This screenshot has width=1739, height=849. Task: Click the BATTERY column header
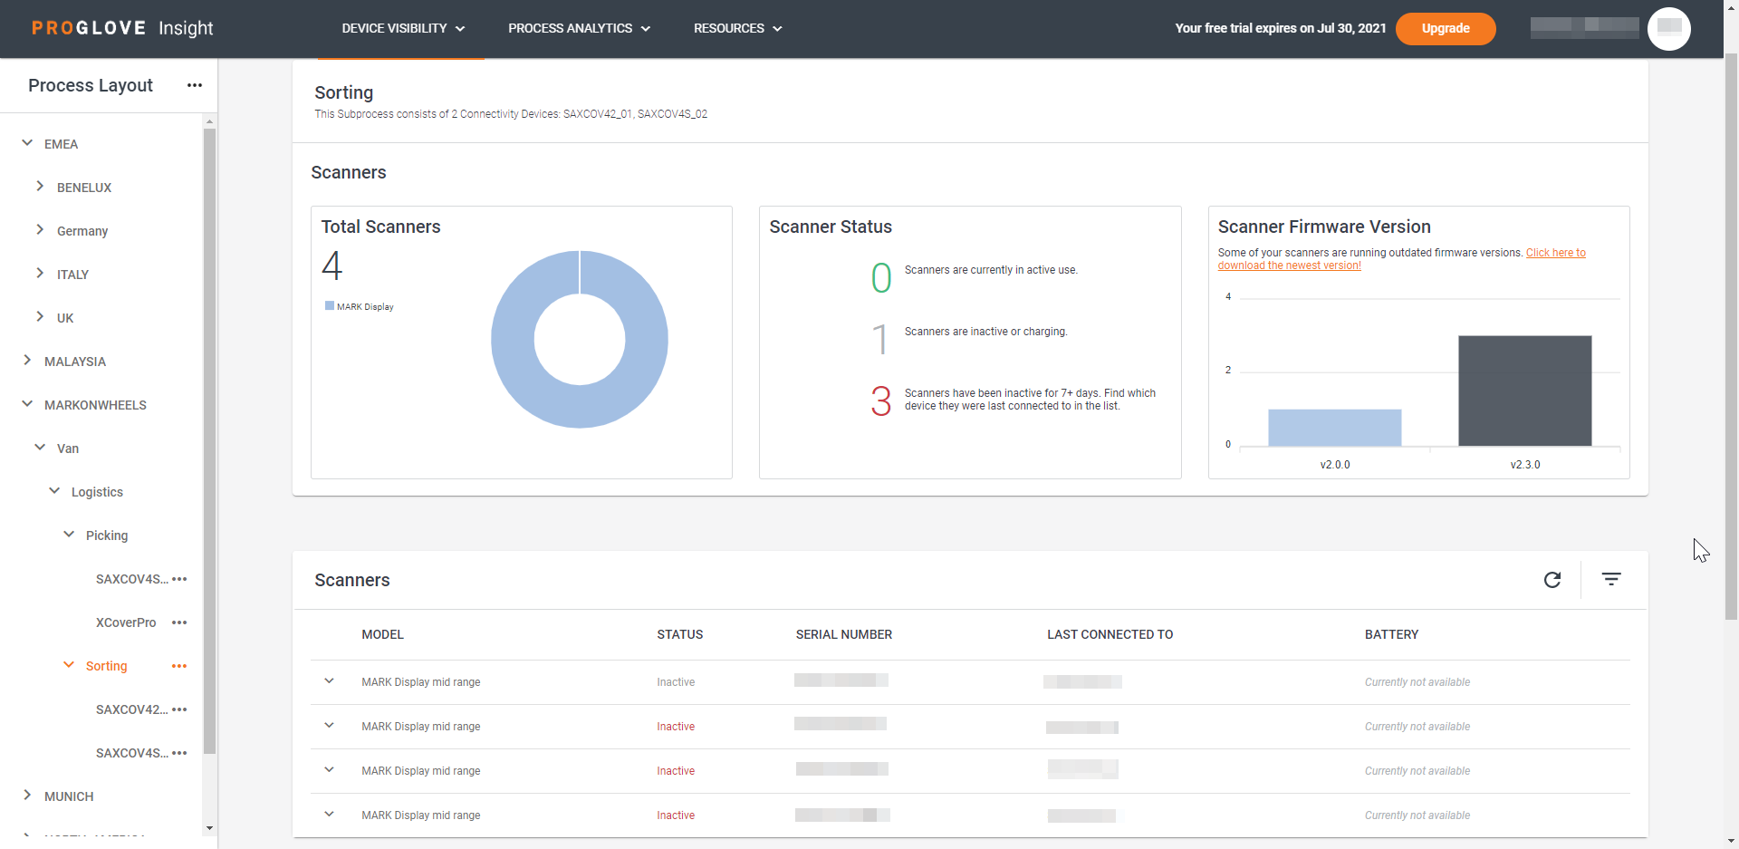1392,634
